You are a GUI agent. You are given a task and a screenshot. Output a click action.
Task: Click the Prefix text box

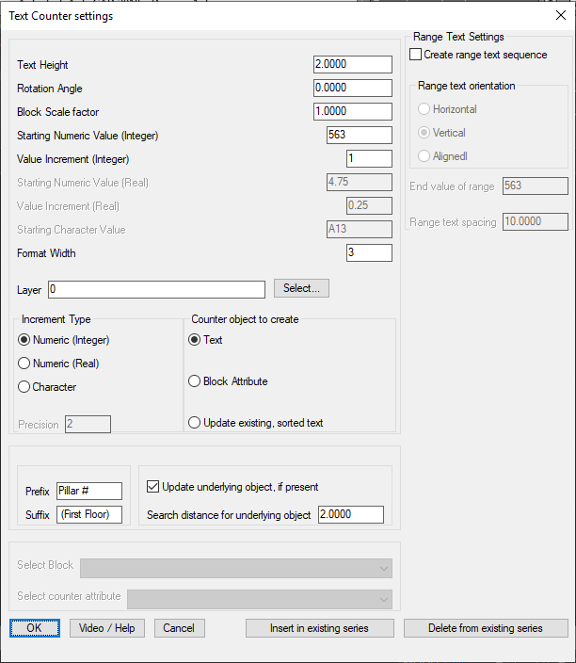click(x=89, y=491)
